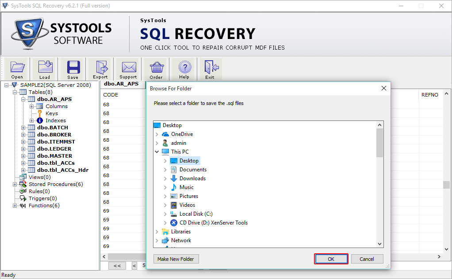Collapse the dbo.AR_APS table node

tap(23, 99)
